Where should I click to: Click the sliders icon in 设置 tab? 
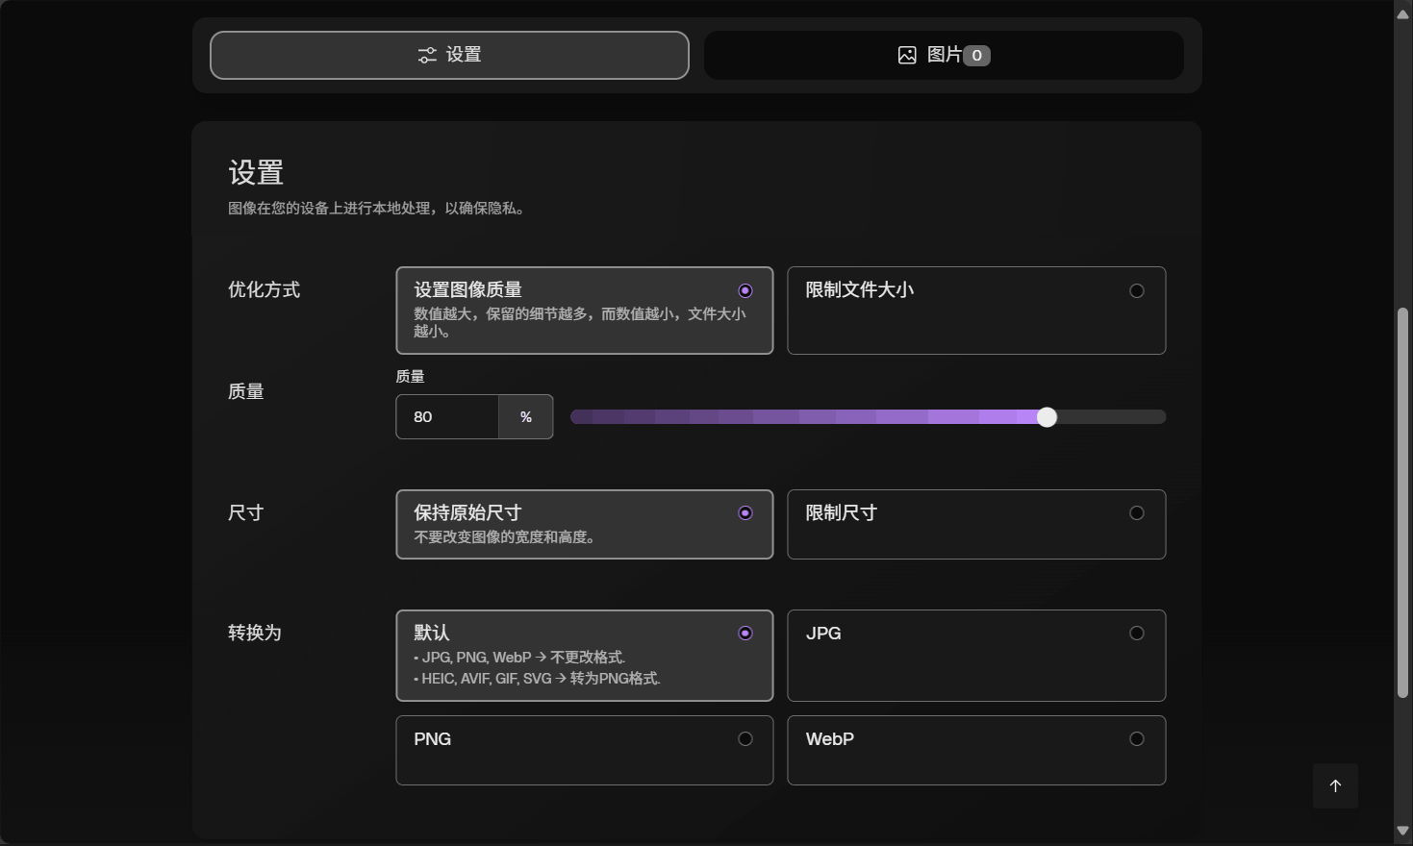pos(427,56)
